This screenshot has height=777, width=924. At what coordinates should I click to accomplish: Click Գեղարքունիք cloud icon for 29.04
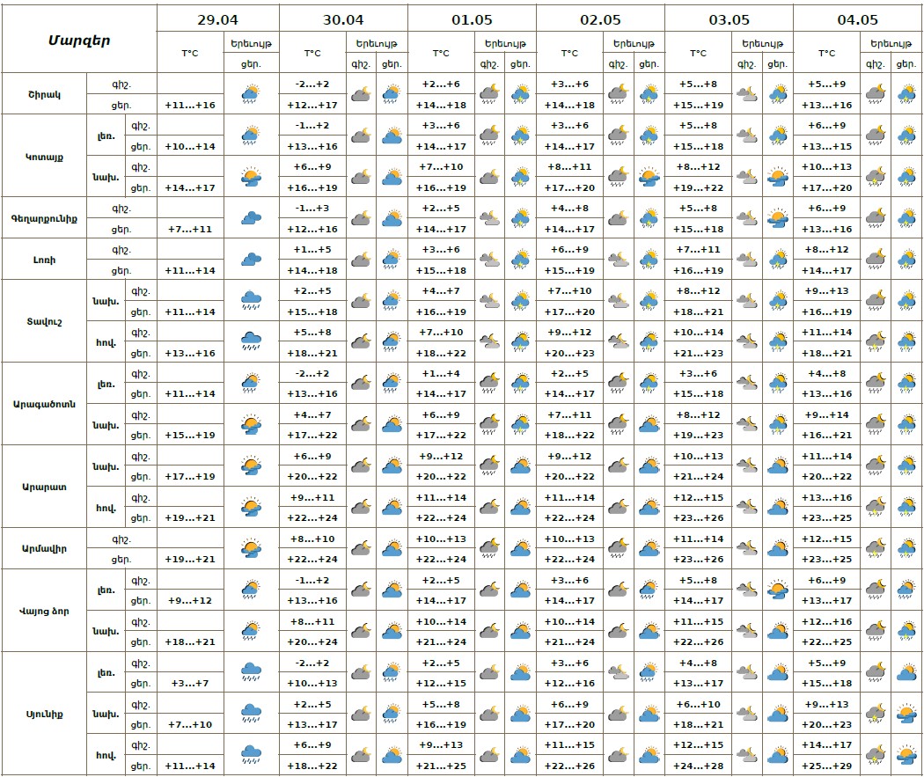(251, 218)
